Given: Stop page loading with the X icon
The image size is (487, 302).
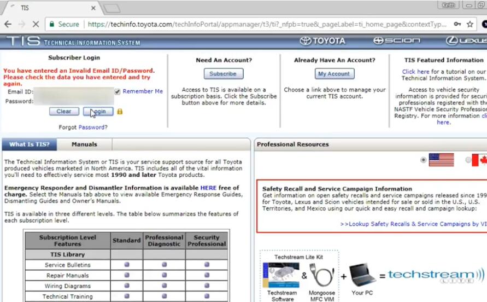Looking at the screenshot, I should [x=36, y=24].
